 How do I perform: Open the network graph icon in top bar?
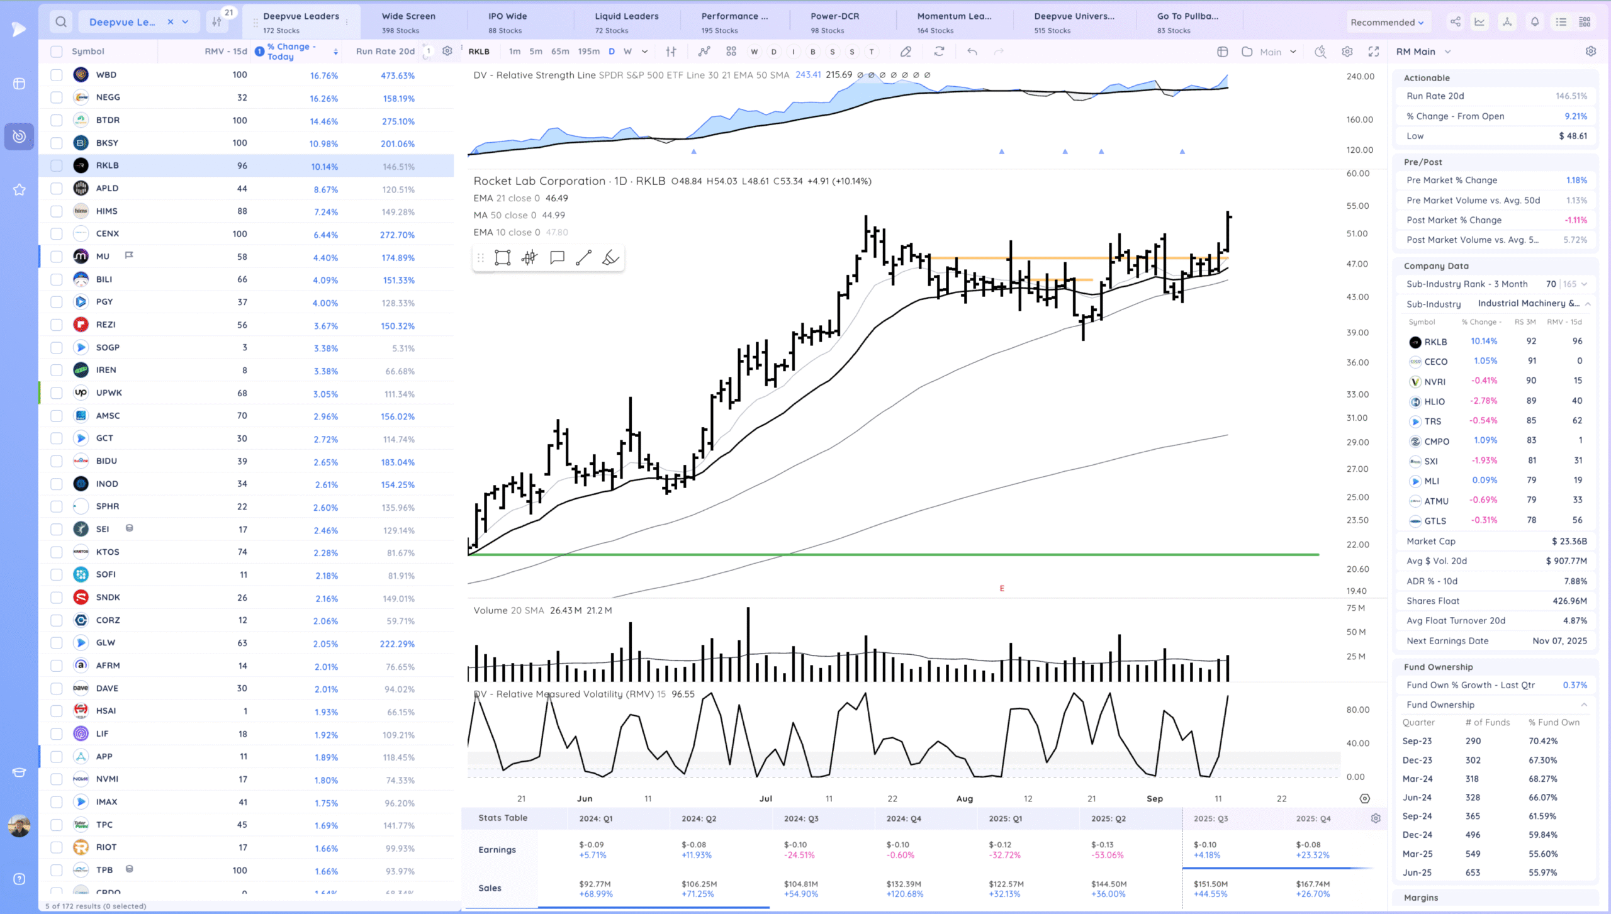[x=1507, y=22]
